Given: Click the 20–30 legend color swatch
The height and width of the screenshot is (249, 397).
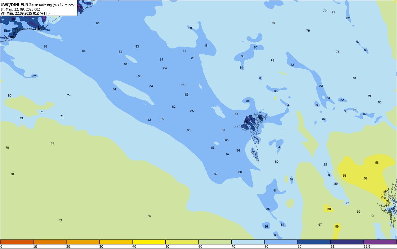Looking at the screenshot, I should tap(83, 242).
